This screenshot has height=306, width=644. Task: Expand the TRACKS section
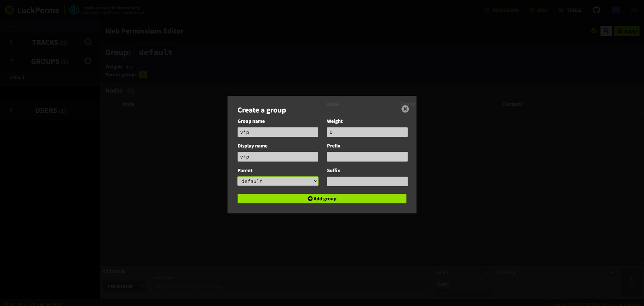(x=11, y=42)
